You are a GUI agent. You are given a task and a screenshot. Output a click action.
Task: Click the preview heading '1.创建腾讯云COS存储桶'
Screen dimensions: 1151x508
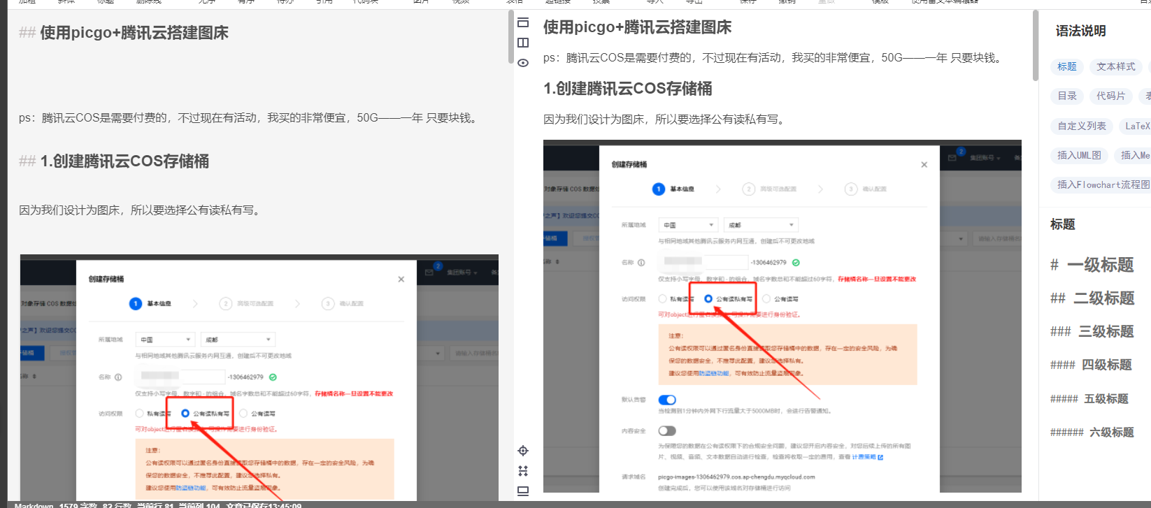[628, 89]
